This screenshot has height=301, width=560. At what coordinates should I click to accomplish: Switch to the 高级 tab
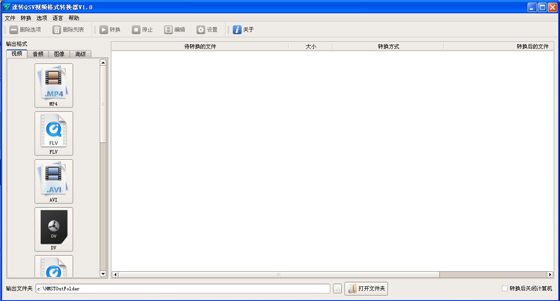click(80, 54)
